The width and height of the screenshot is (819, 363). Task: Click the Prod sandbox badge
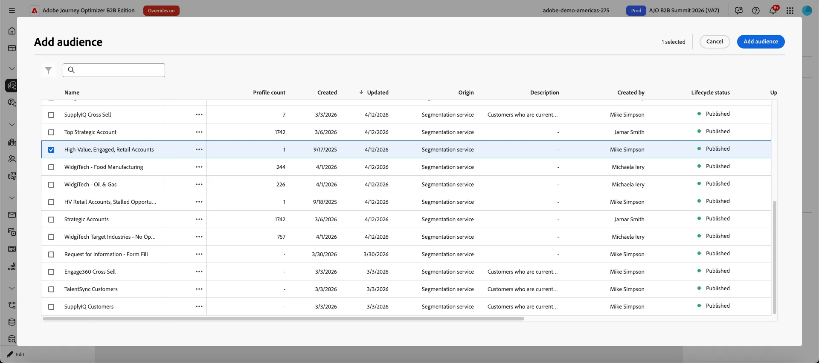point(636,11)
